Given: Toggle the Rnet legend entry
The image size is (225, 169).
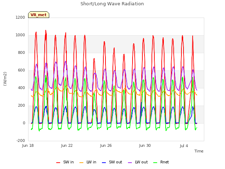Looking at the screenshot, I should (x=161, y=162).
